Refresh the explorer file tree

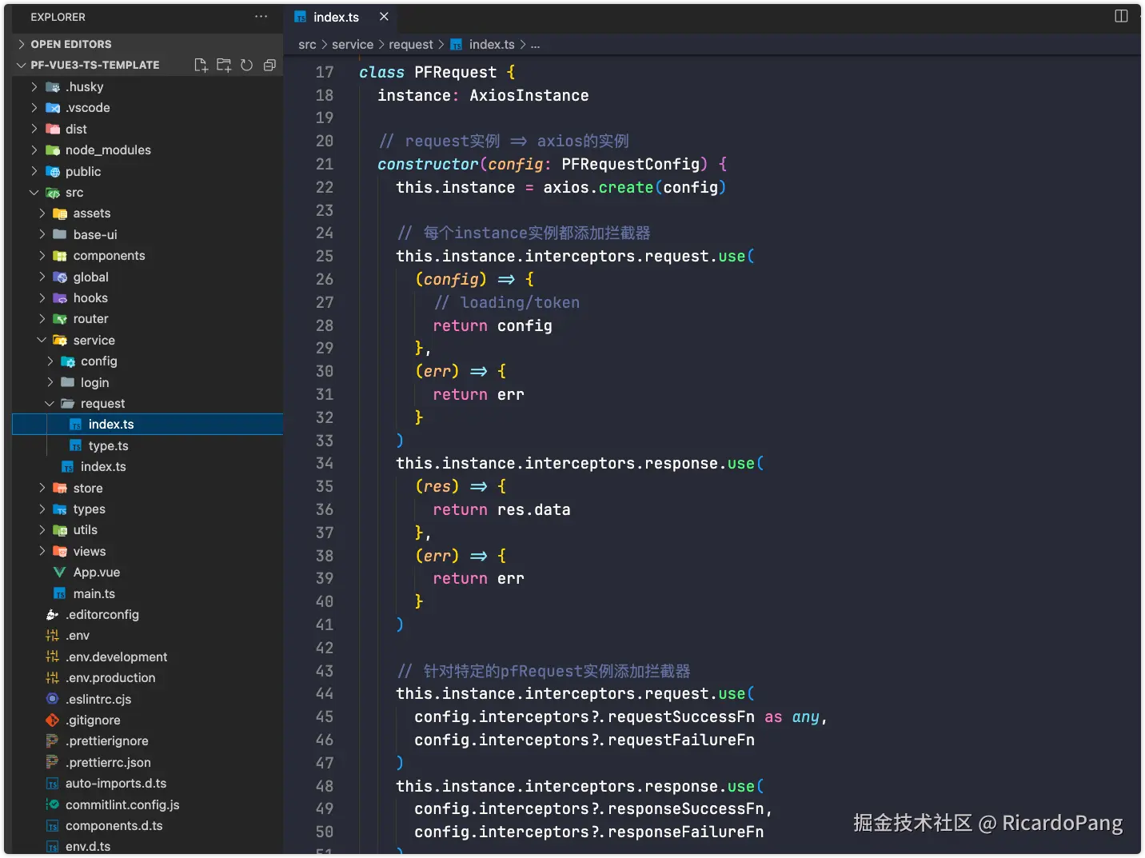(x=247, y=65)
